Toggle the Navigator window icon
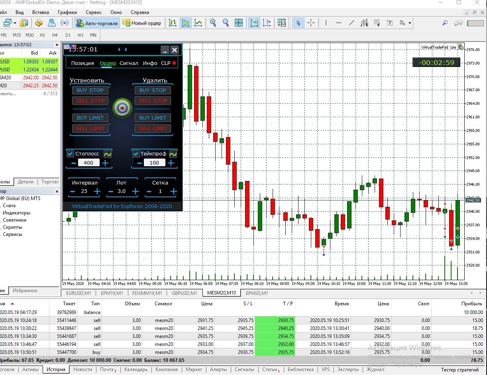Screen dimensions: 487x375 click(51, 23)
